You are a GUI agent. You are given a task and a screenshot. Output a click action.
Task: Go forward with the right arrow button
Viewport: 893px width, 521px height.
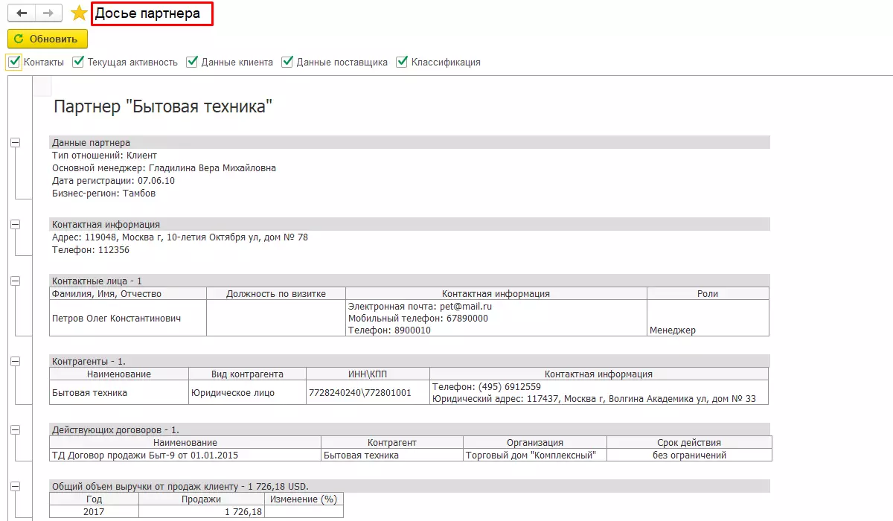48,13
